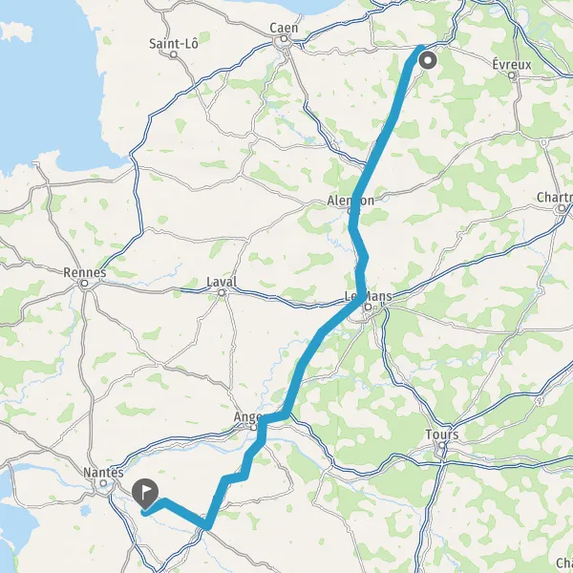This screenshot has height=573, width=573.
Task: Click the Évreux city marker dot
Action: pyautogui.click(x=512, y=75)
